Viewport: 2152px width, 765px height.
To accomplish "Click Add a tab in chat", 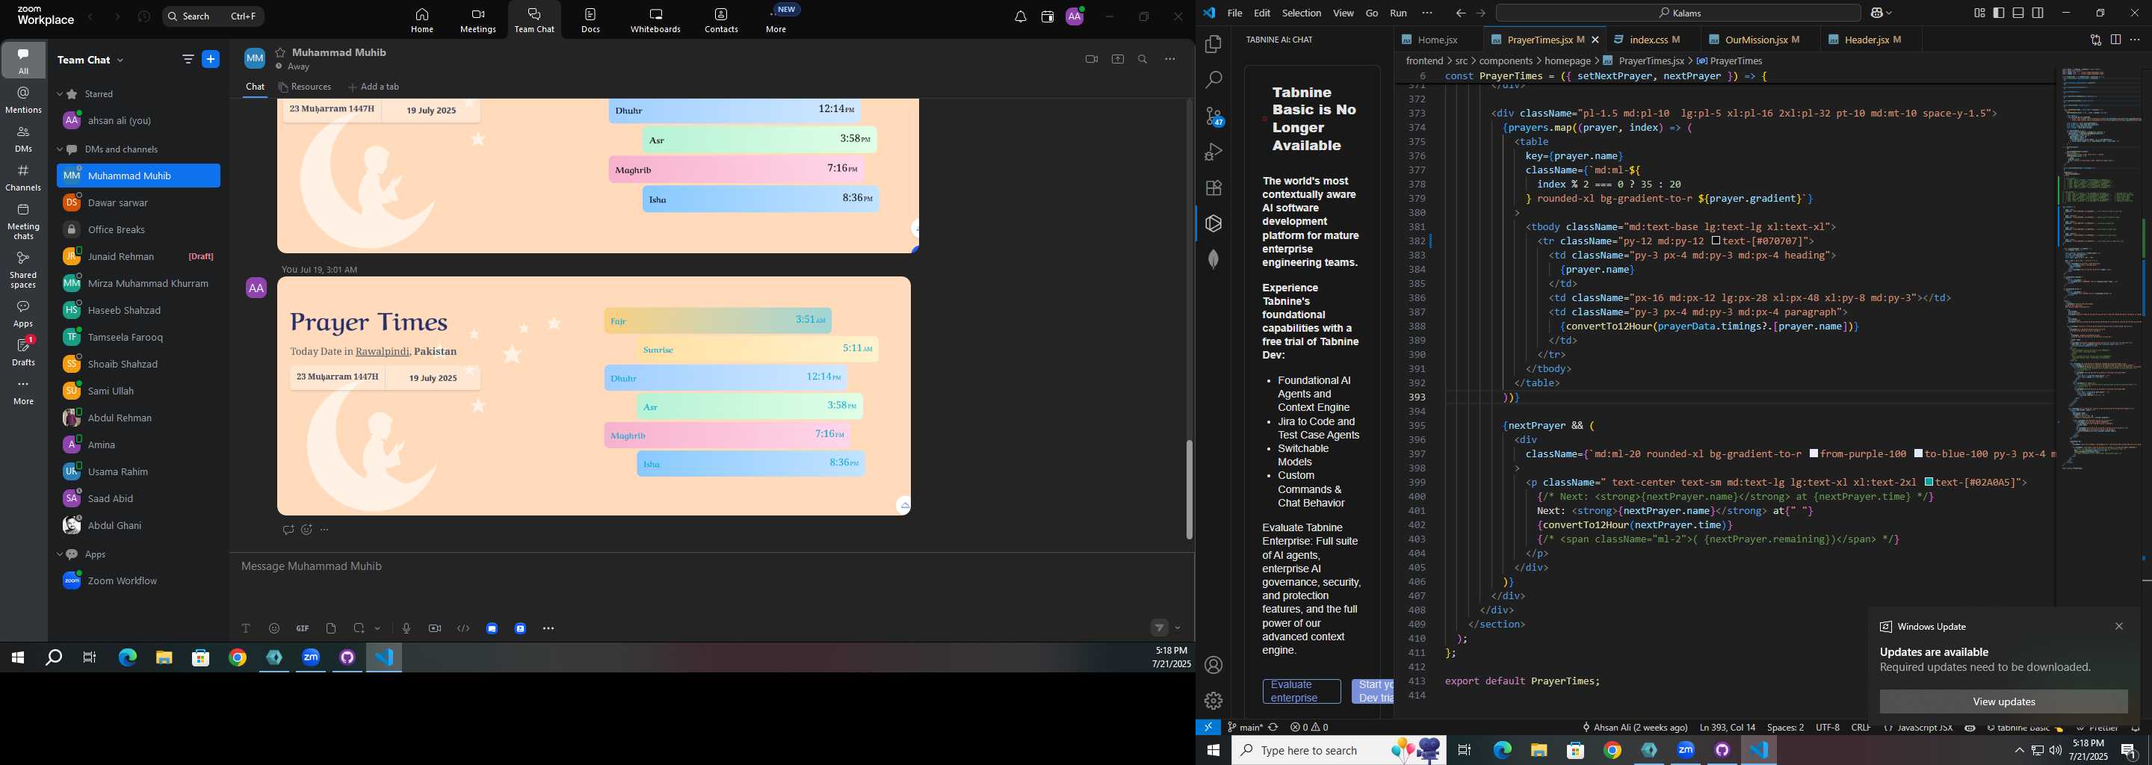I will 374,87.
